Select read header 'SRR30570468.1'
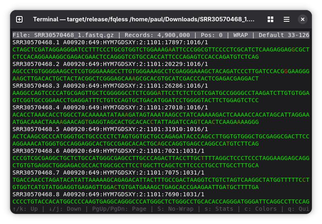The height and width of the screenshot is (224, 322). pyautogui.click(x=110, y=42)
